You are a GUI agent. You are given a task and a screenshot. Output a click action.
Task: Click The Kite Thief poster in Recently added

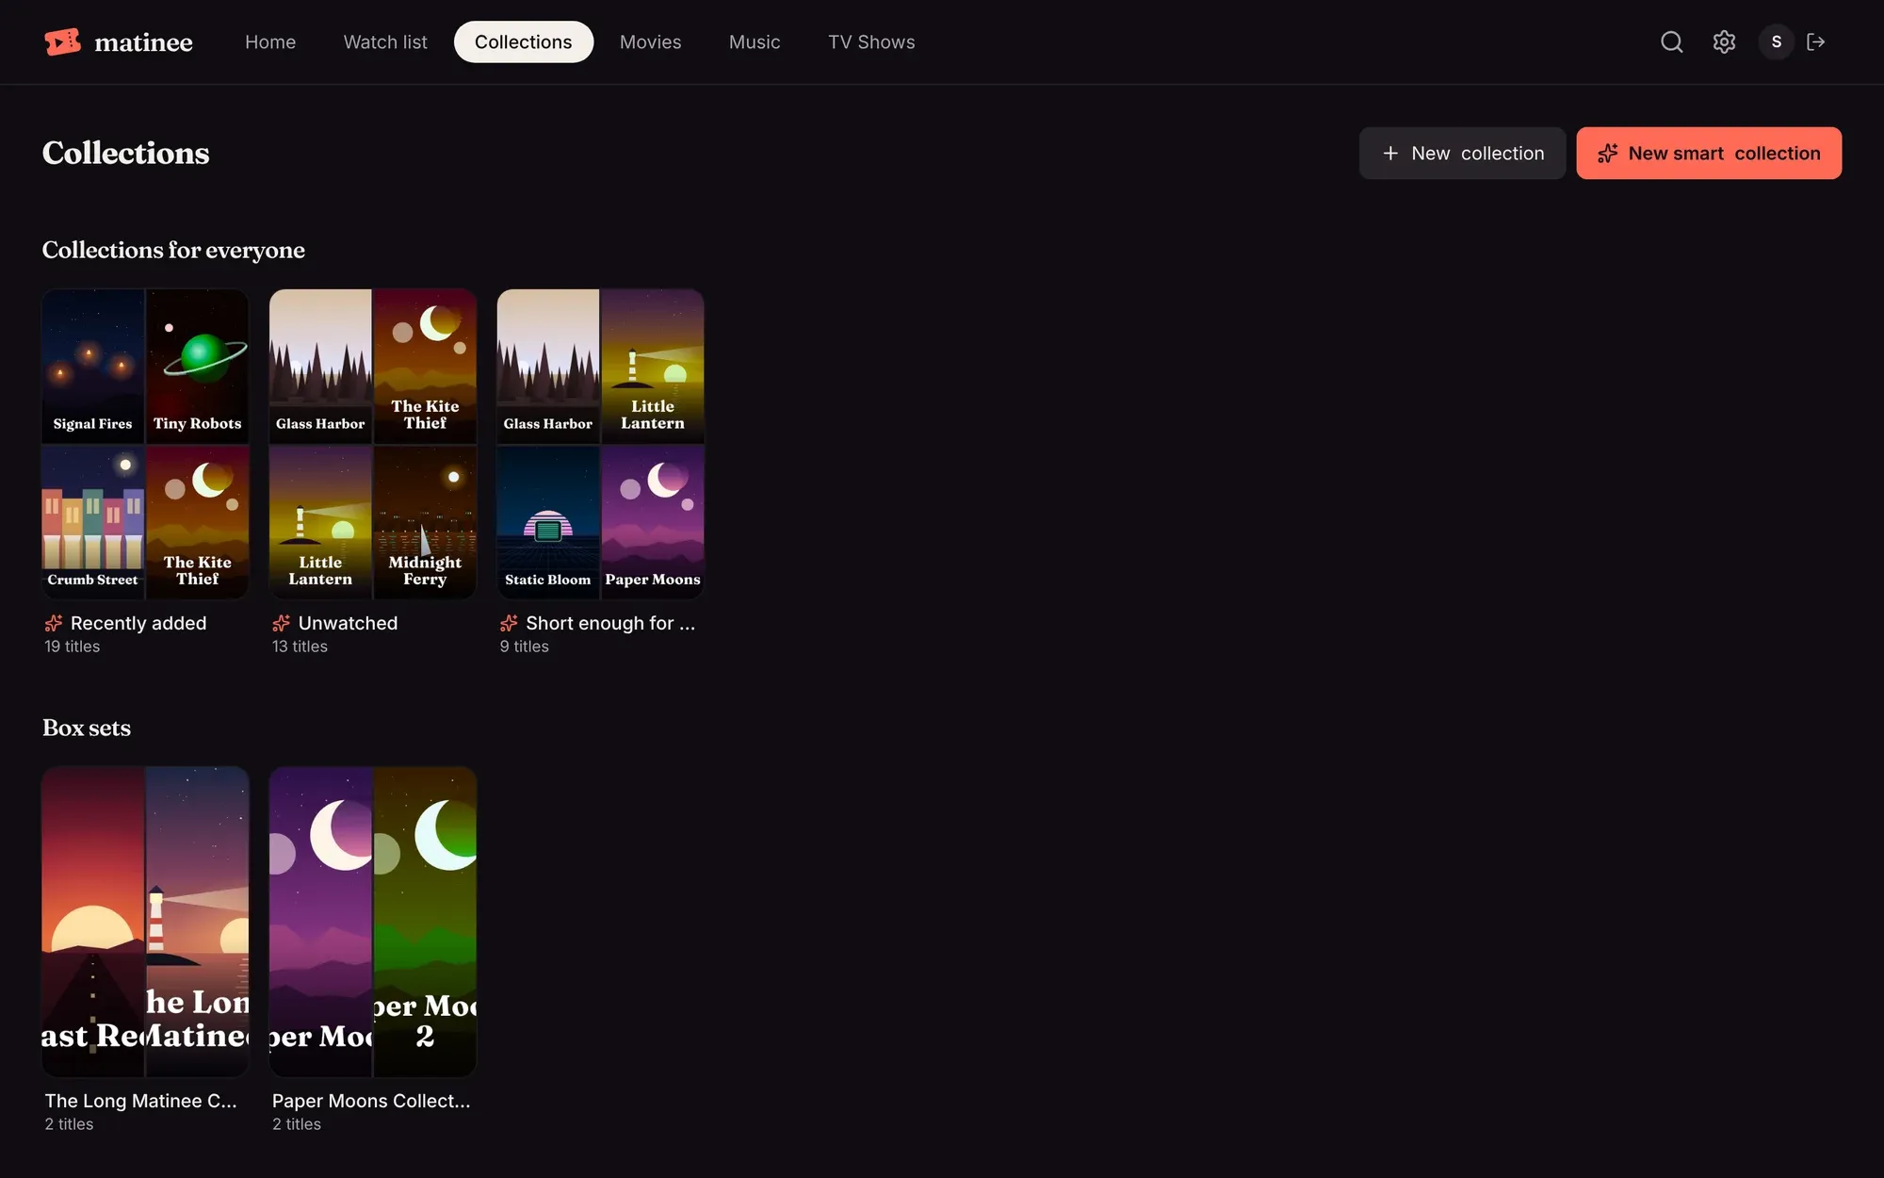[x=198, y=522]
